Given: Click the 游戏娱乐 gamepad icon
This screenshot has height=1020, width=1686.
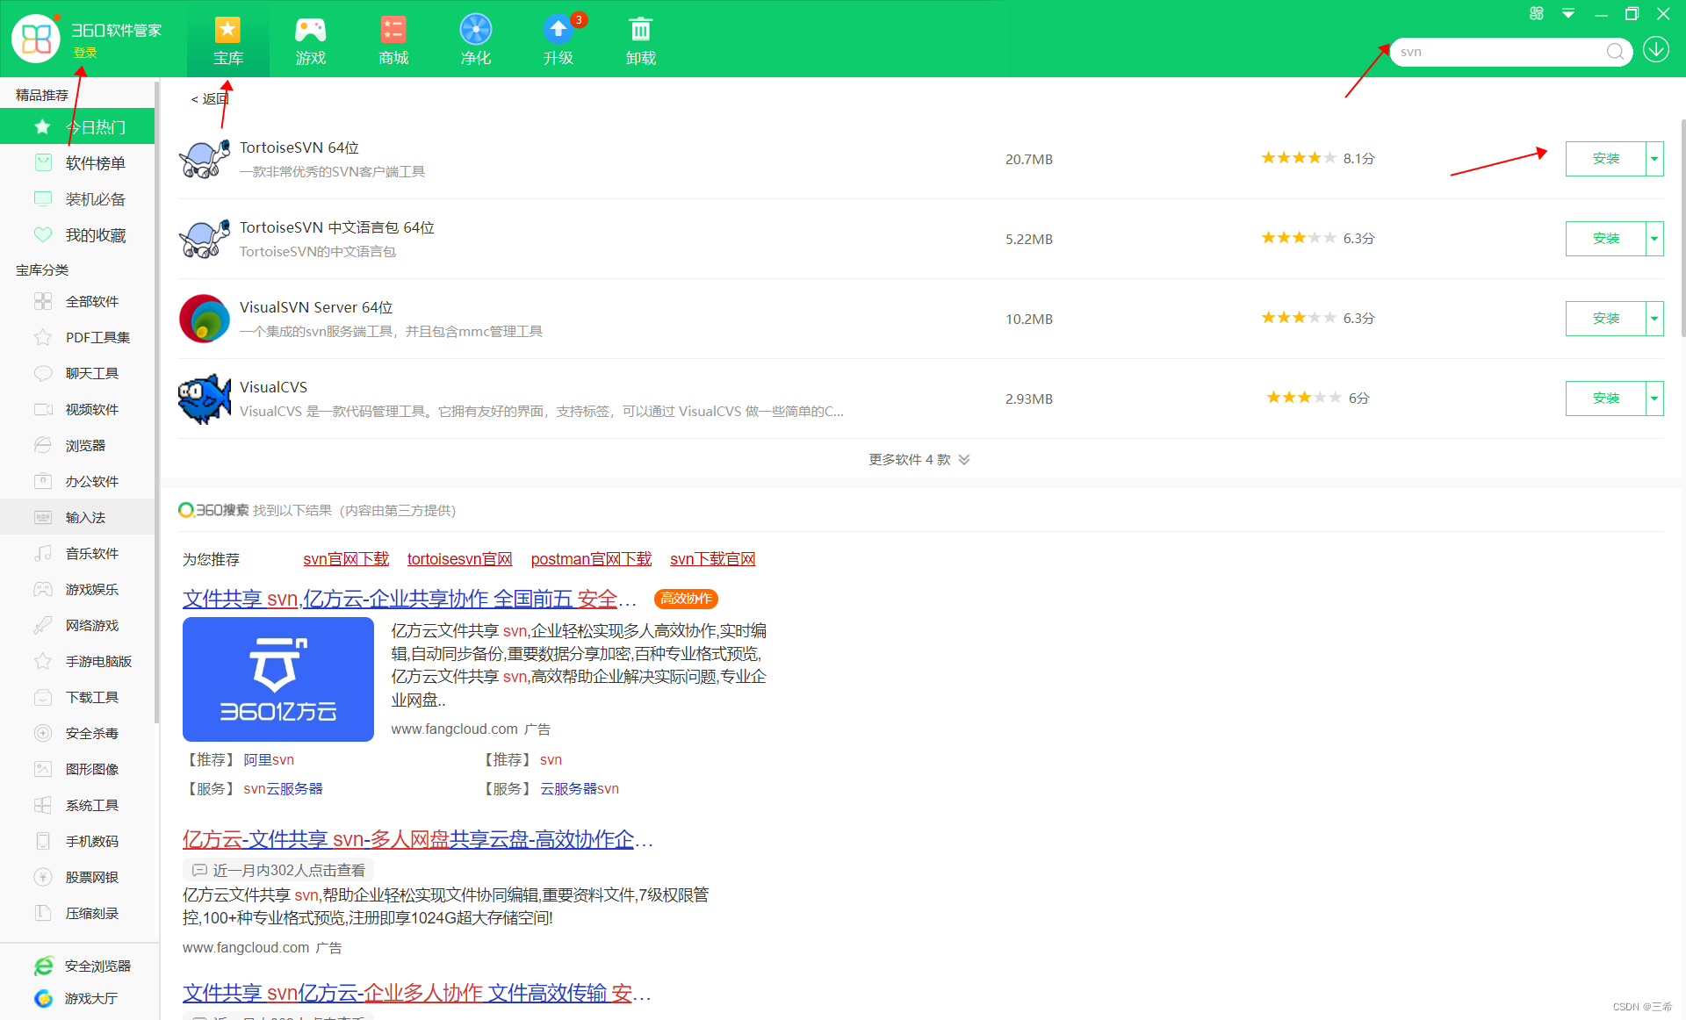Looking at the screenshot, I should 42,589.
